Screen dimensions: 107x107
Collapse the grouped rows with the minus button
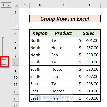pos(4,62)
